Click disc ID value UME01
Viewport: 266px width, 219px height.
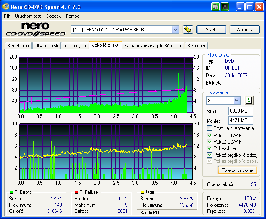(x=232, y=68)
